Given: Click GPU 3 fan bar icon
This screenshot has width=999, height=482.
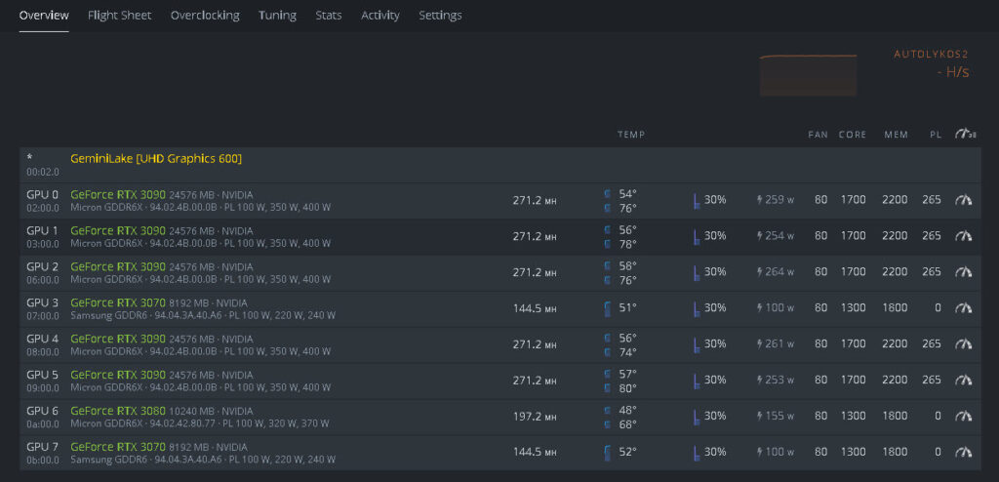Looking at the screenshot, I should pyautogui.click(x=697, y=308).
